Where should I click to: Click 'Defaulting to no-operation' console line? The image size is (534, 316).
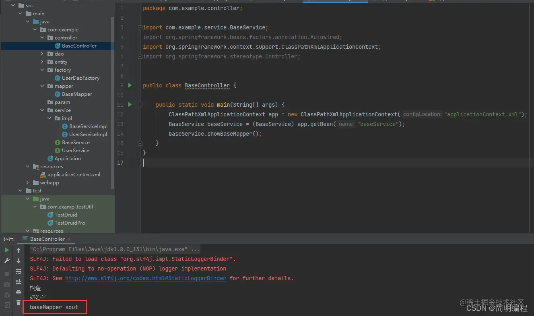click(x=128, y=269)
